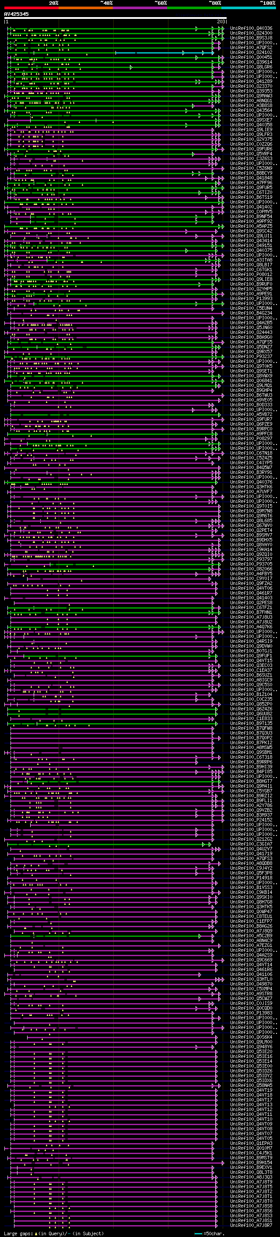Select hit label UniRef100_Q9LIE8
The height and width of the screenshot is (1237, 280).
tap(251, 280)
